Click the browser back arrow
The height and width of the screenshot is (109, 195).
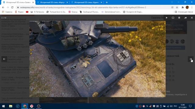(3, 7)
